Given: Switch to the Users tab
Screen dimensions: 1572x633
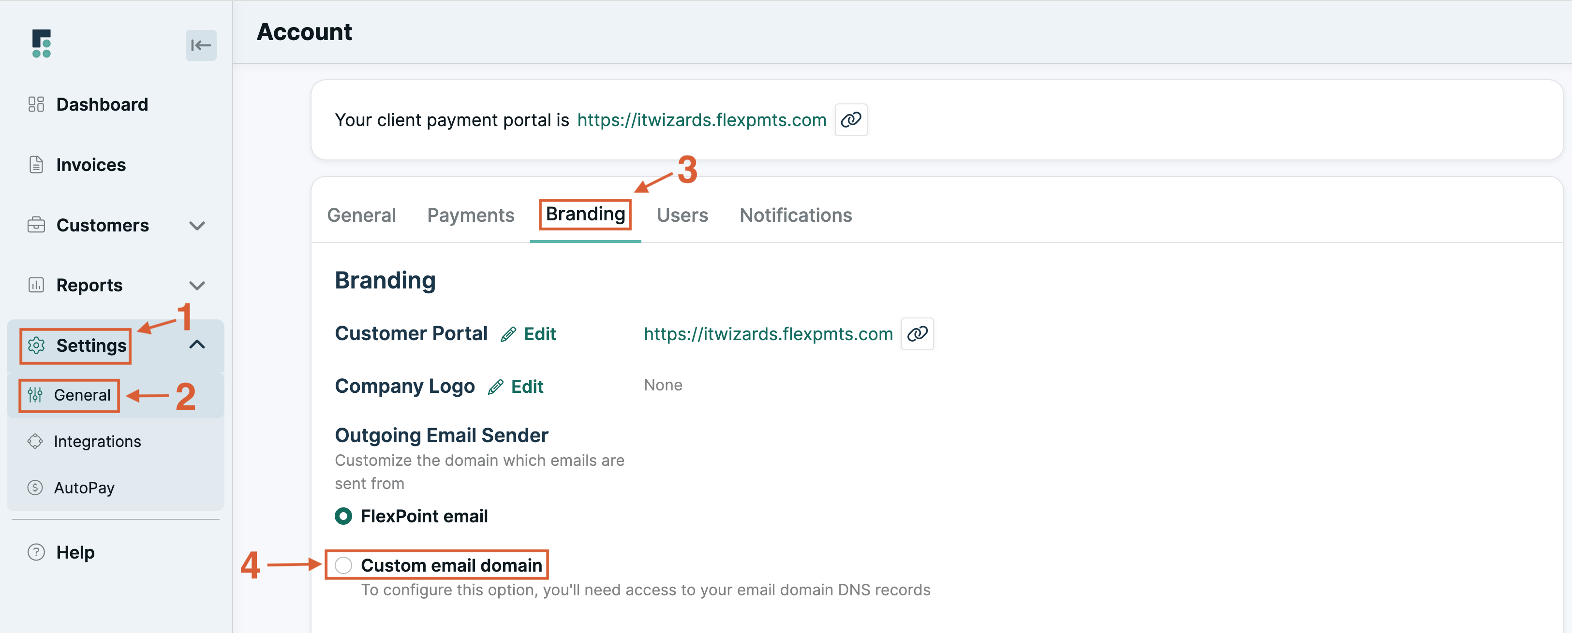Looking at the screenshot, I should tap(682, 215).
